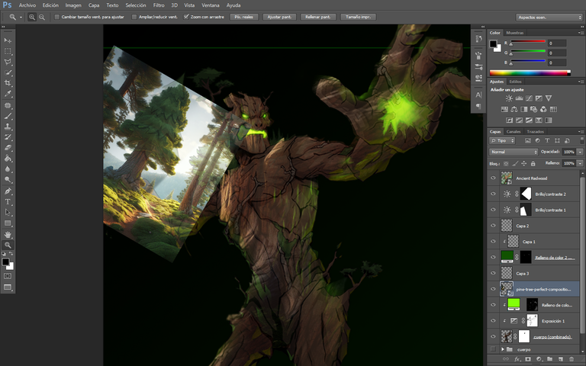Show the cuerpo group layer

point(493,349)
